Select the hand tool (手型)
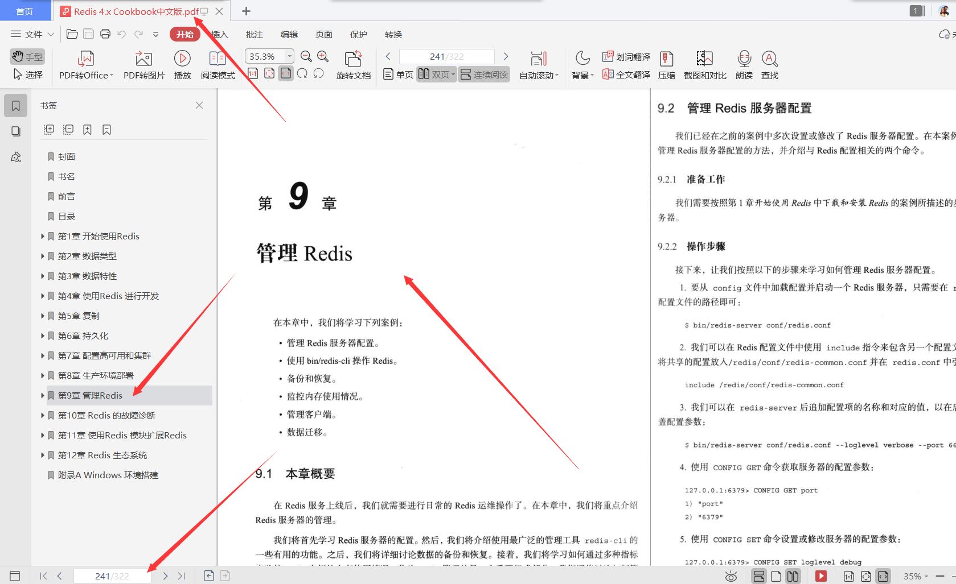Viewport: 956px width, 584px height. [27, 56]
